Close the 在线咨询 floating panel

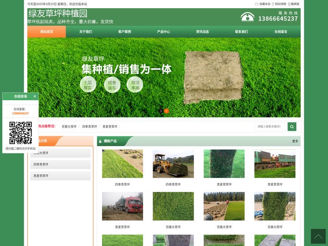click(35, 97)
